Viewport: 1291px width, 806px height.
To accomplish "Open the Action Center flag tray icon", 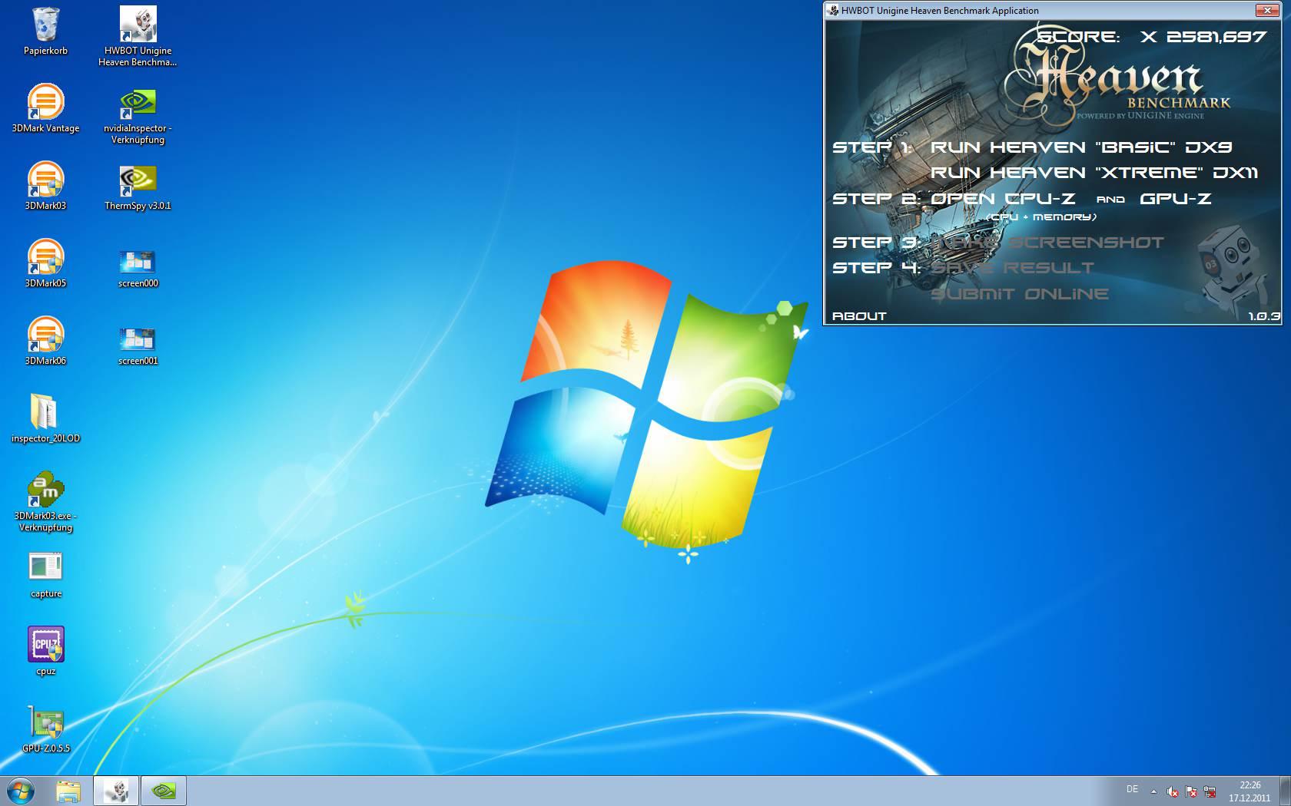I will pos(1190,791).
